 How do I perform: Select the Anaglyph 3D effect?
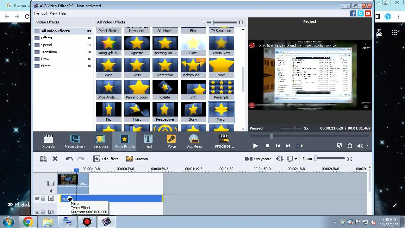109,45
